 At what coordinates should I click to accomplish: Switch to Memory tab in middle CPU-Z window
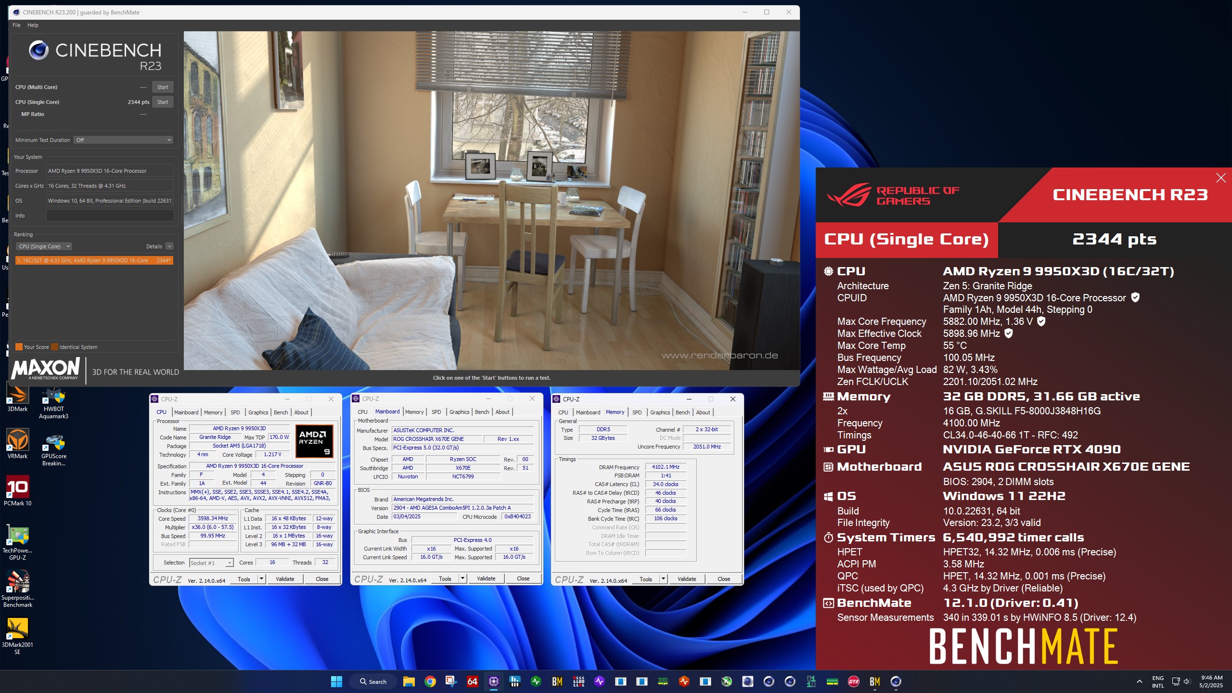[x=414, y=412]
